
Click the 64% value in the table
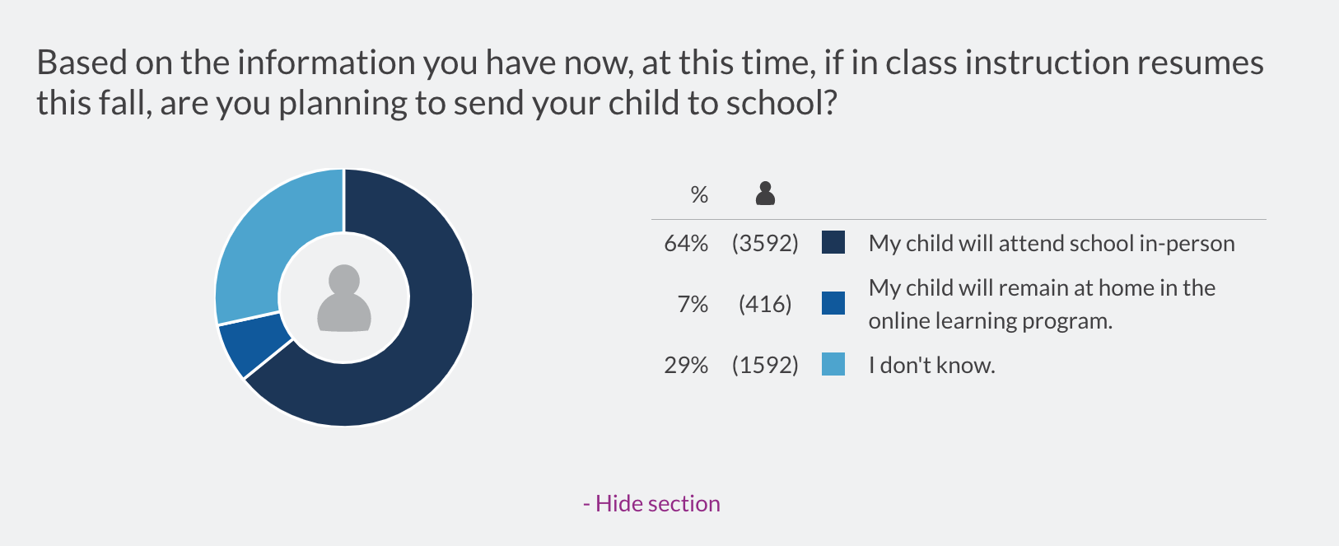click(686, 244)
